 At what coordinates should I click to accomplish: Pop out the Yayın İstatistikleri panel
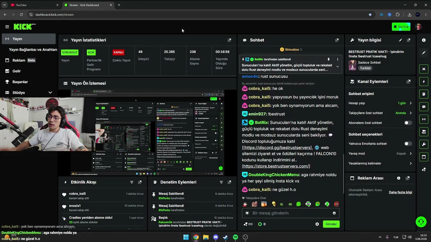point(229,40)
